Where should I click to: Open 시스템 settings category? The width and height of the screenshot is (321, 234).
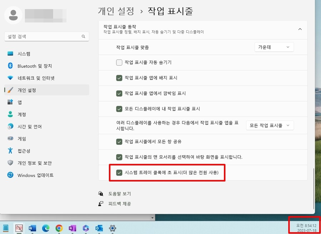point(47,54)
